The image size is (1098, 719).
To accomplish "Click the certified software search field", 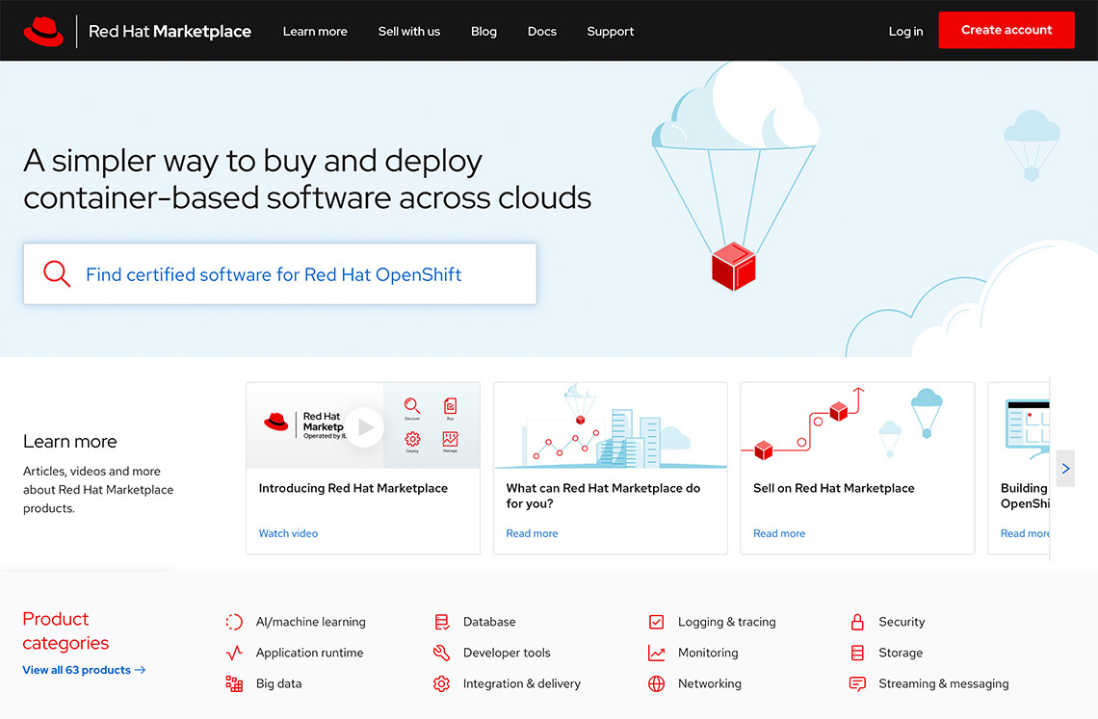I will 279,273.
